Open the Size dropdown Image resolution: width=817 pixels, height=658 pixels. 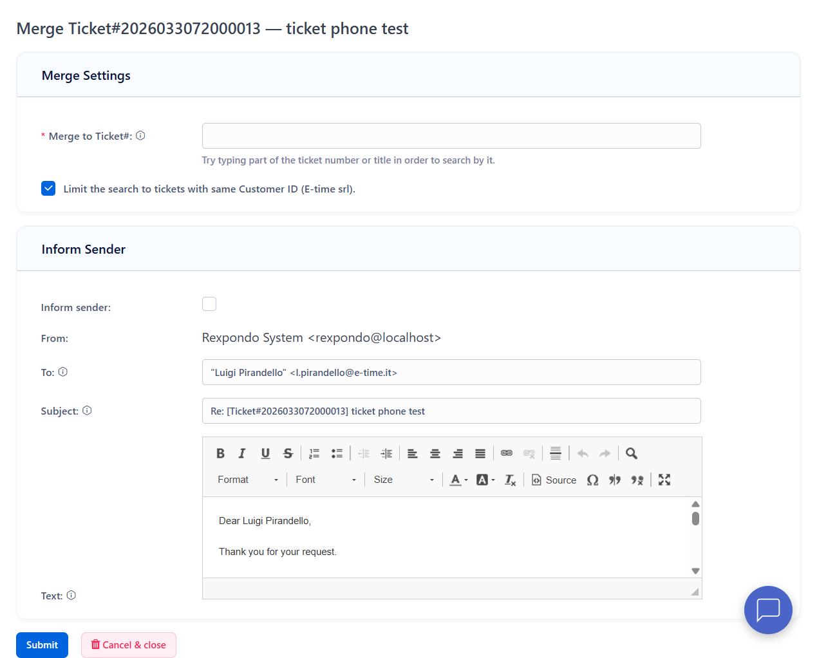click(x=404, y=480)
